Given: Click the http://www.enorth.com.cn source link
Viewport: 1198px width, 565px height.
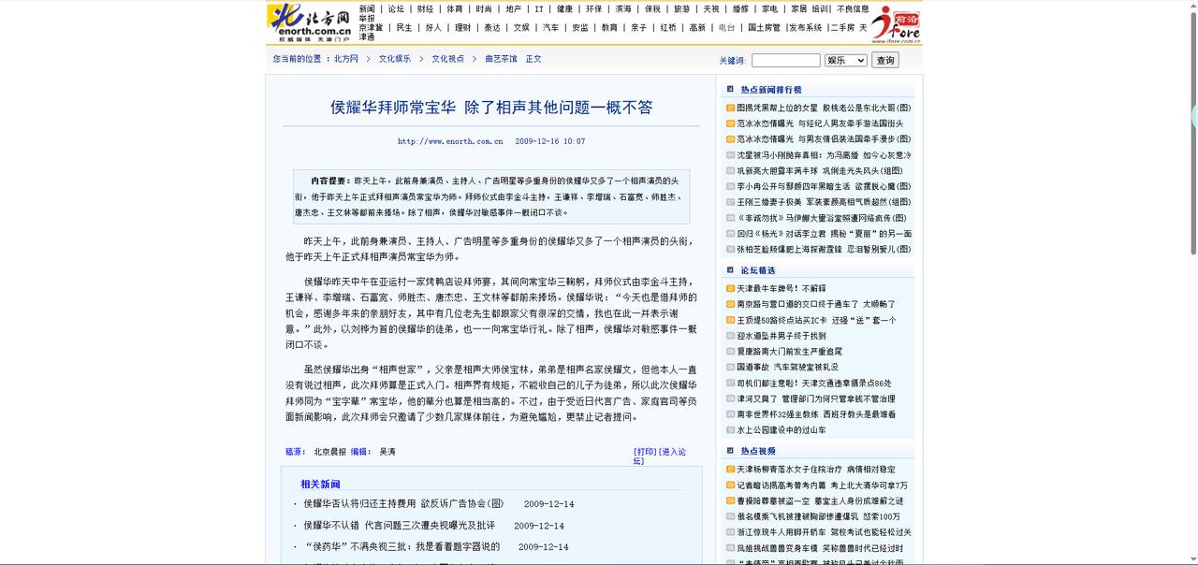Looking at the screenshot, I should tap(450, 142).
